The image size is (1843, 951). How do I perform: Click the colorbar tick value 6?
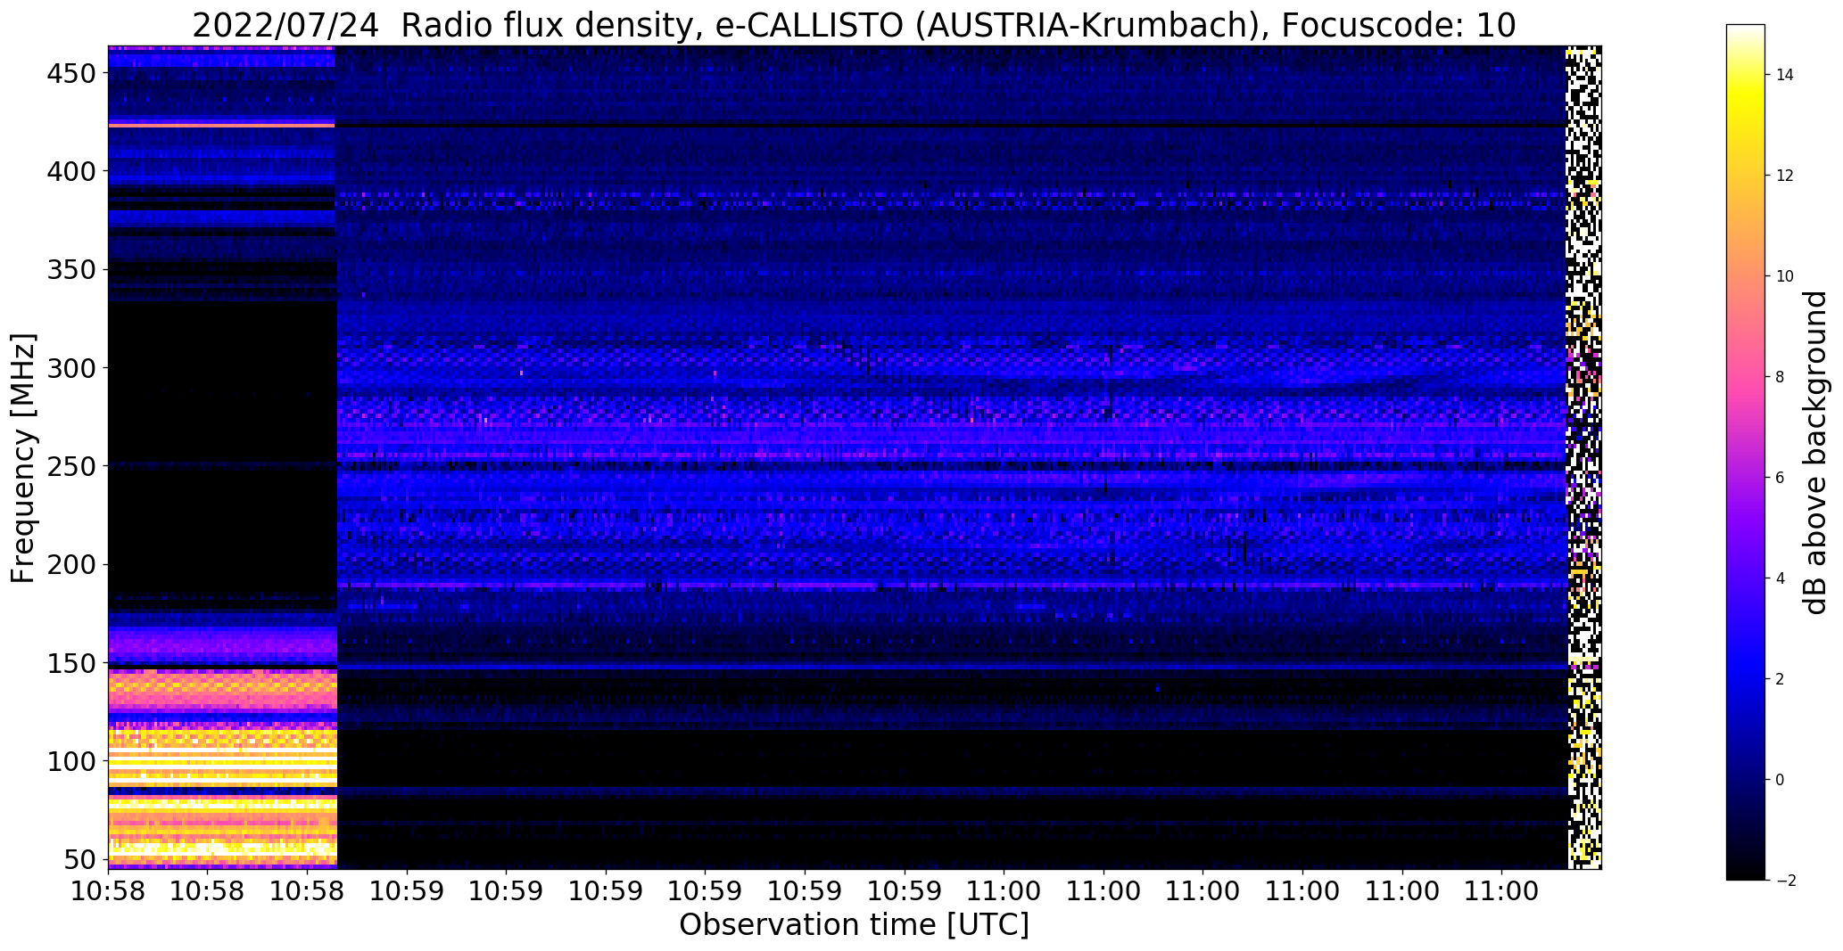click(x=1781, y=478)
